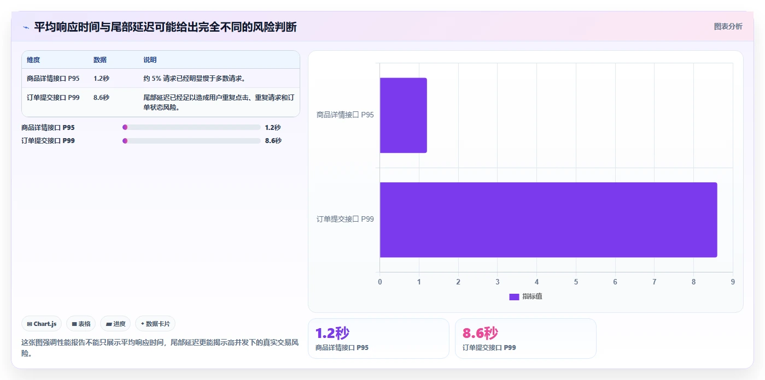Click the 商品详情接口 P95 chart bar
Image resolution: width=765 pixels, height=380 pixels.
(x=403, y=115)
